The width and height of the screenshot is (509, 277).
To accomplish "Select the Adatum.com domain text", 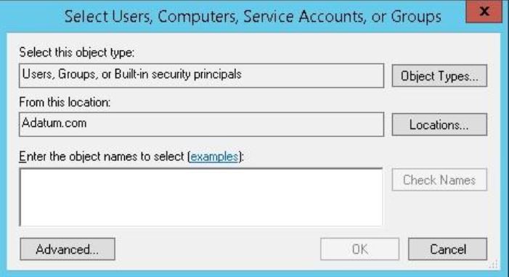I will [x=54, y=123].
